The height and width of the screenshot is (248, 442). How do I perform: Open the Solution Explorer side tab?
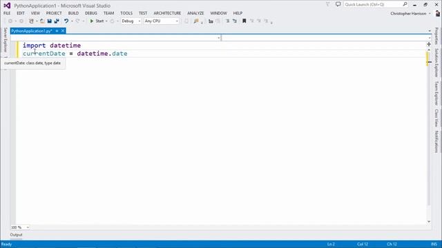436,63
